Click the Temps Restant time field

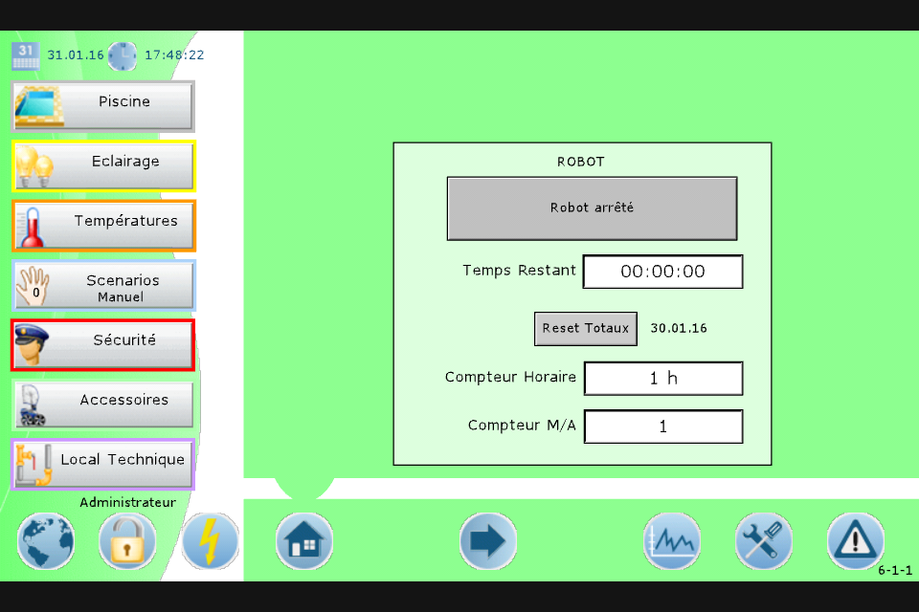tap(662, 272)
